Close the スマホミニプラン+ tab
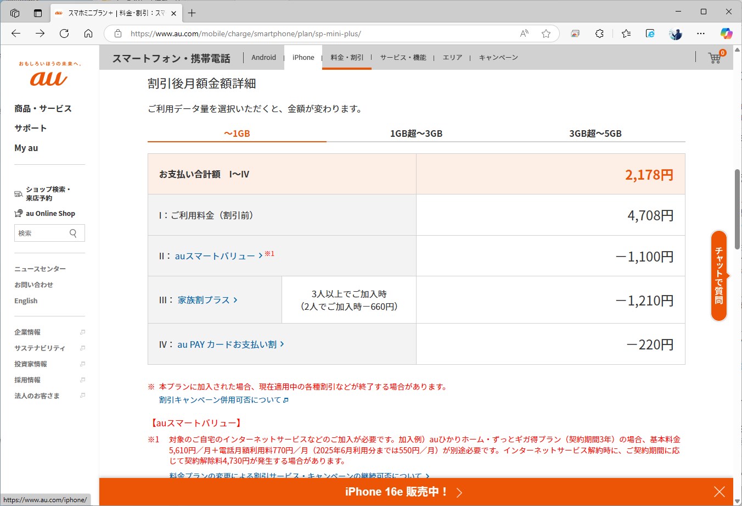This screenshot has height=506, width=742. tap(175, 13)
